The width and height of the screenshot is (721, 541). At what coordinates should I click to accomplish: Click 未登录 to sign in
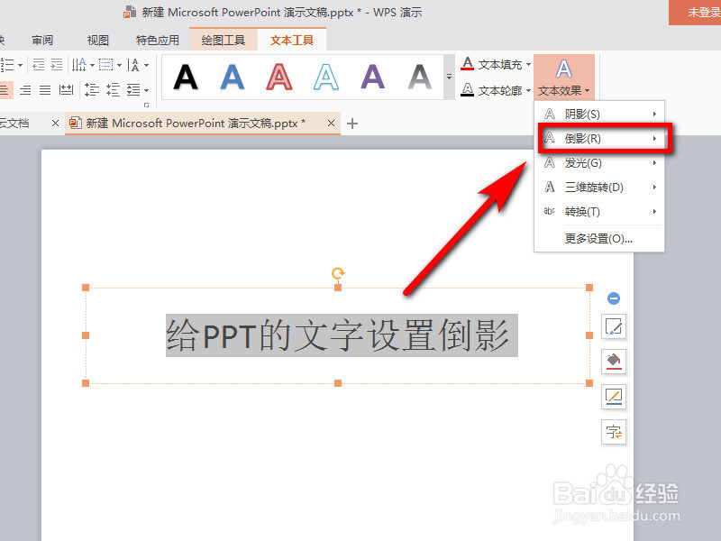pyautogui.click(x=707, y=13)
